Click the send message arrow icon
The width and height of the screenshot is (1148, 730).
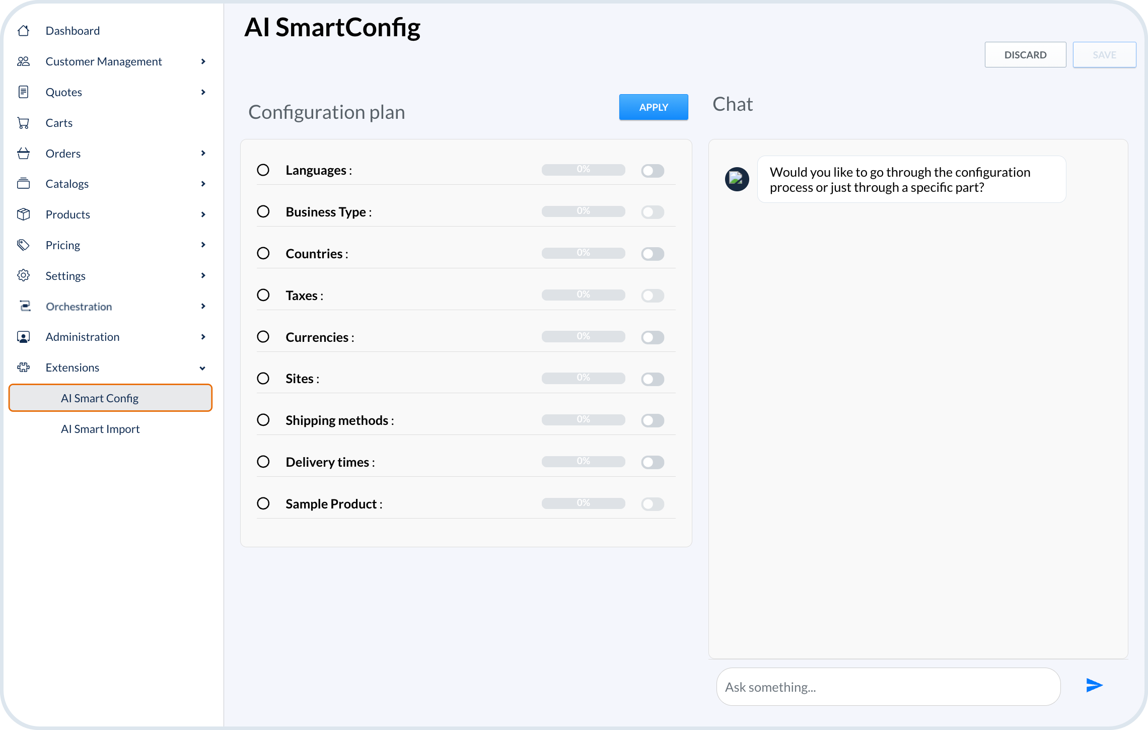pyautogui.click(x=1094, y=685)
